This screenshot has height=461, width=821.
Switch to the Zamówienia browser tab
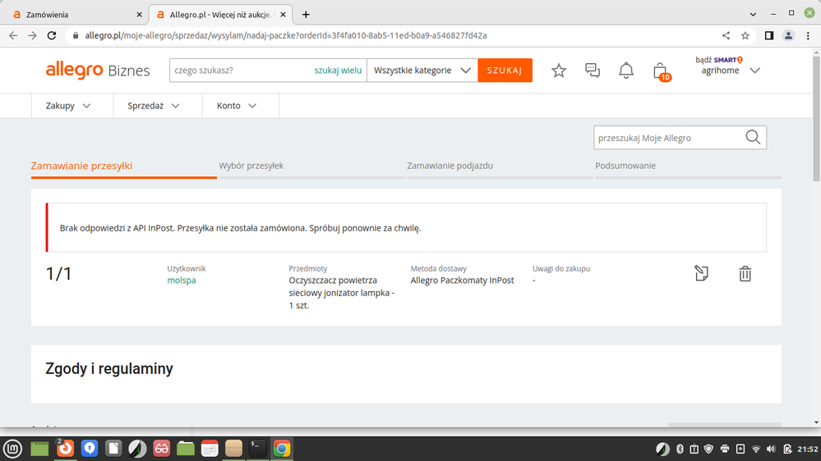tap(73, 15)
